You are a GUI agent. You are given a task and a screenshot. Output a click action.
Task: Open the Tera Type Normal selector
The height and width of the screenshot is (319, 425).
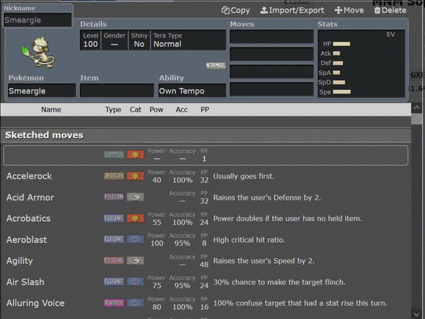(x=187, y=44)
